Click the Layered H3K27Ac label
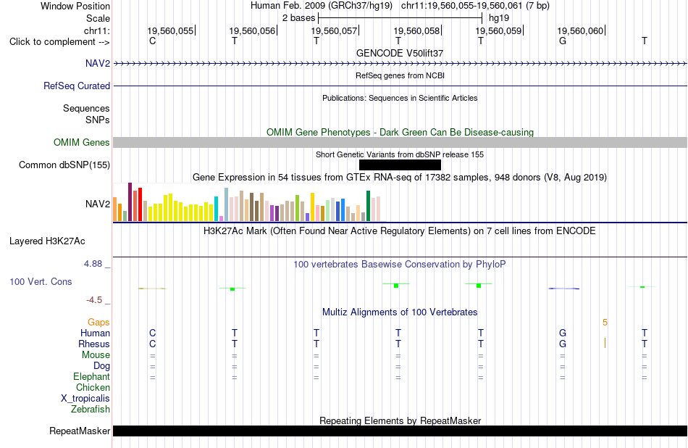The image size is (688, 448). (47, 241)
